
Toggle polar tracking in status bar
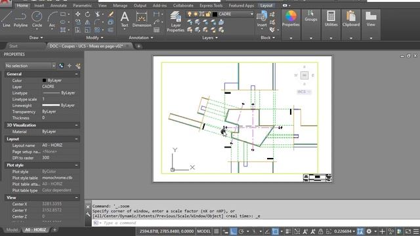241,231
